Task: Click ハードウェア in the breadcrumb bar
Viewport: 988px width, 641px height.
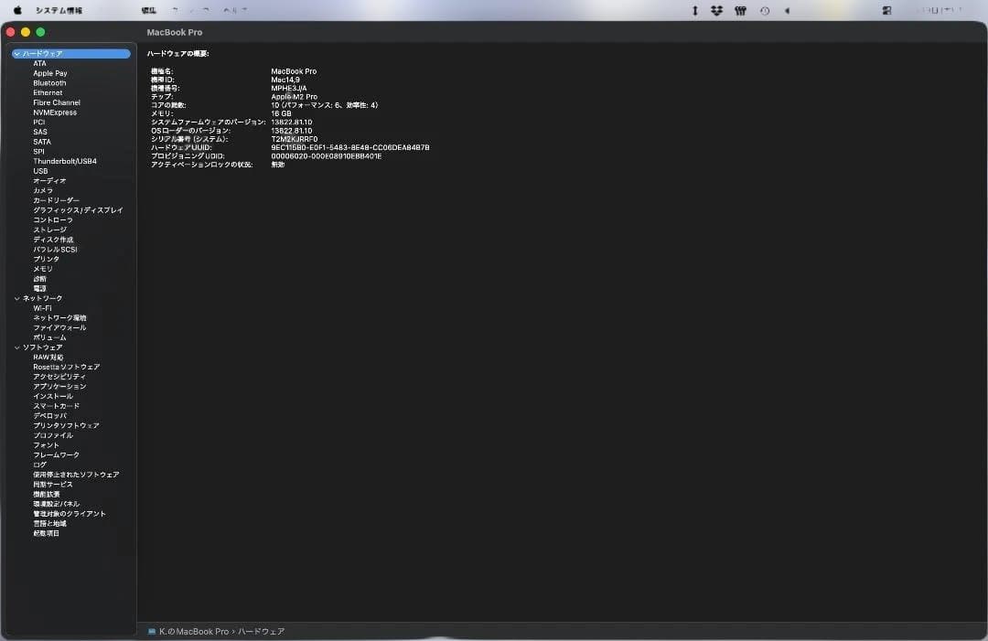Action: pyautogui.click(x=263, y=631)
